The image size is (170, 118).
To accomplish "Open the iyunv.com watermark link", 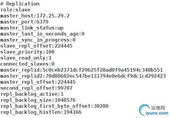I will (157, 113).
